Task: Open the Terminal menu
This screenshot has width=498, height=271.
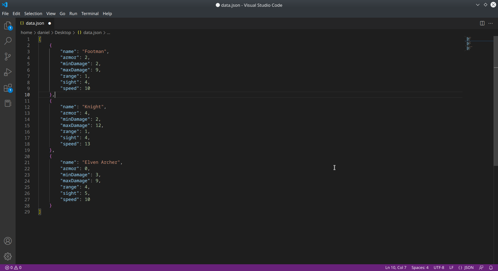Action: [x=90, y=13]
